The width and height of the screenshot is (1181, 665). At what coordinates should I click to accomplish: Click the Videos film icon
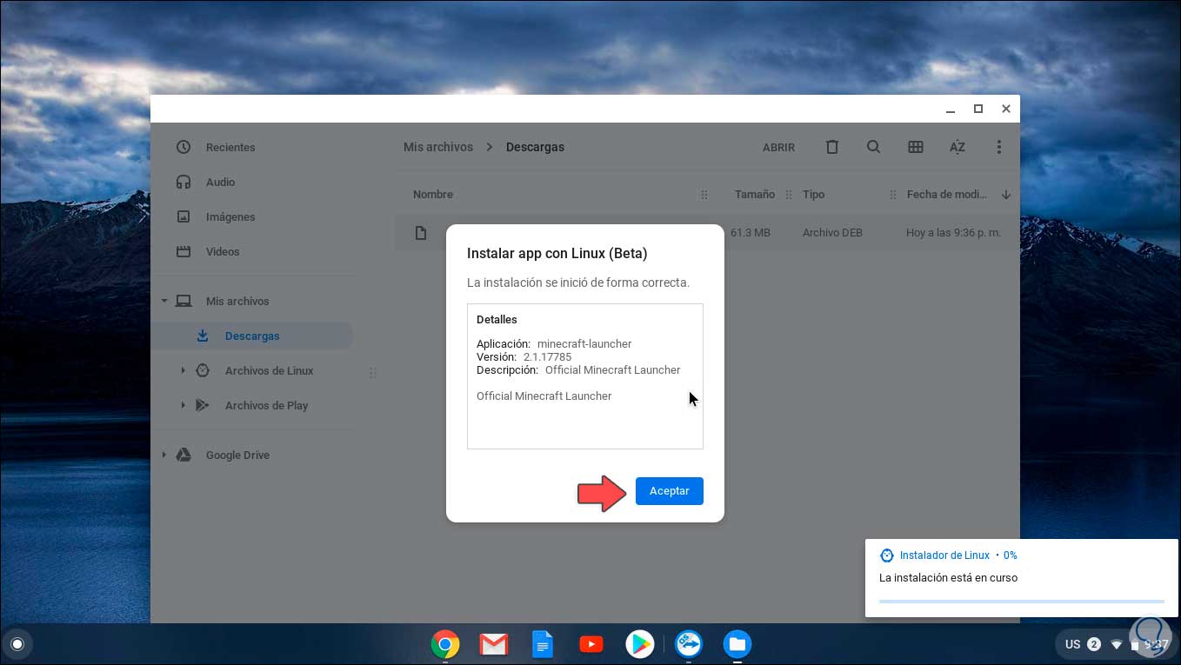coord(183,251)
